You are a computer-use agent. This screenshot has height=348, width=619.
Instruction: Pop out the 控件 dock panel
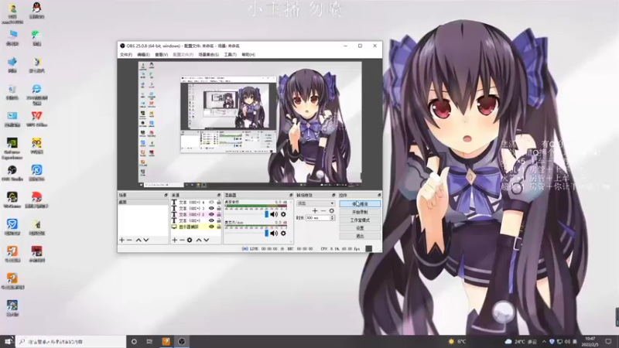(379, 196)
